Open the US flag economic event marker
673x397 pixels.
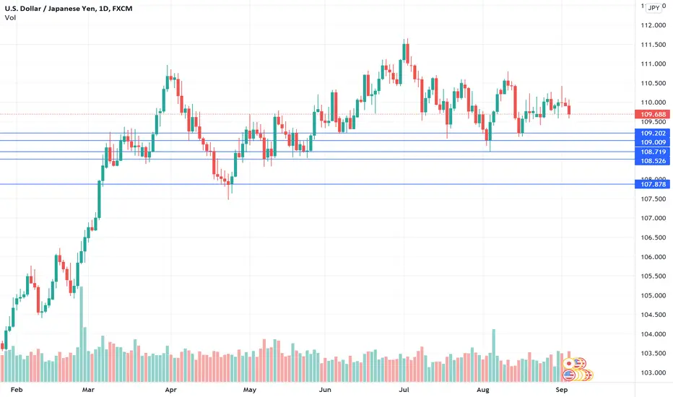pos(569,375)
